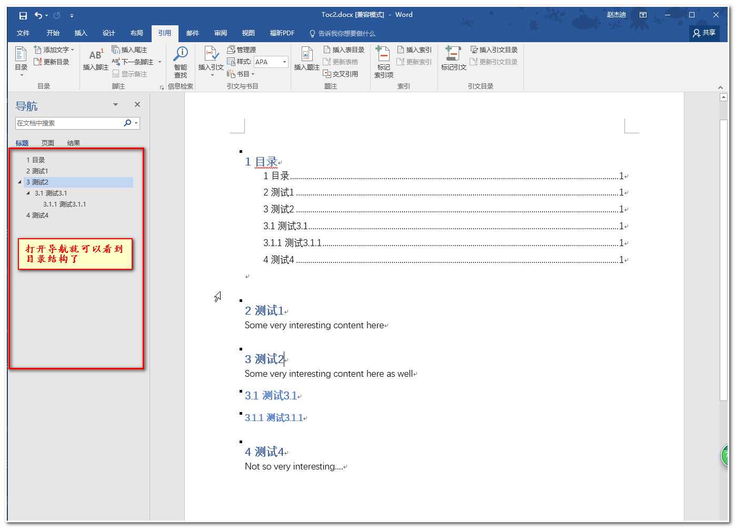Click 插入尾注 to insert endnote
The height and width of the screenshot is (528, 735).
click(x=130, y=50)
